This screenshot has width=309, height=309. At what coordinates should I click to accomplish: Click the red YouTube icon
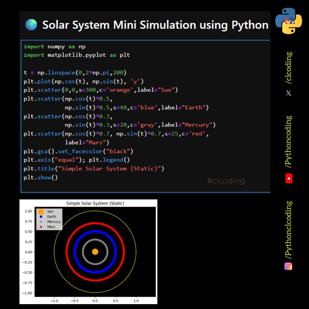289,178
